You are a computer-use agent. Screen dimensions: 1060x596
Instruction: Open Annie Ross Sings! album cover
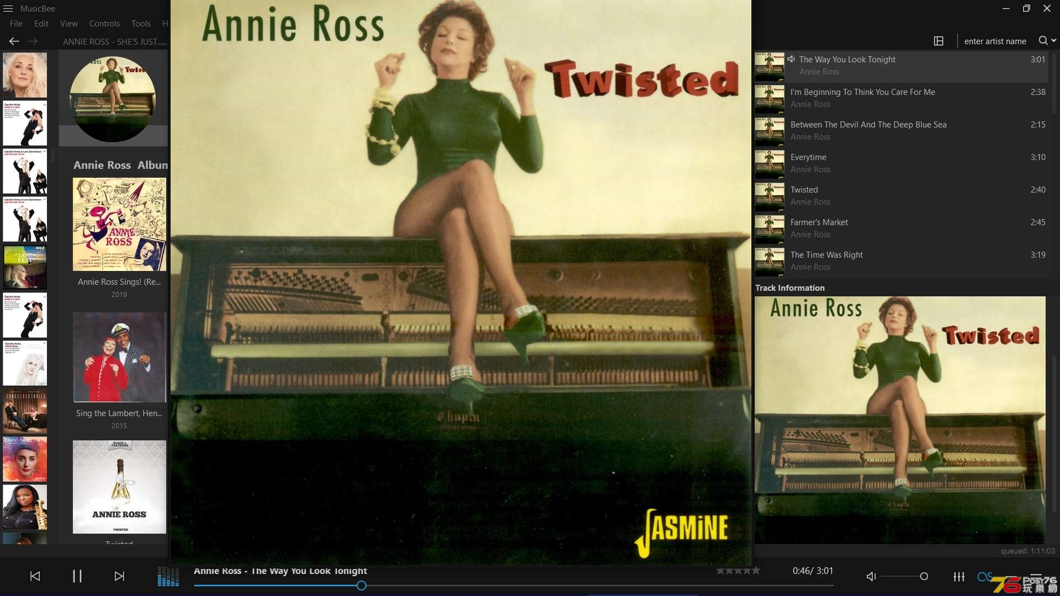click(x=119, y=224)
